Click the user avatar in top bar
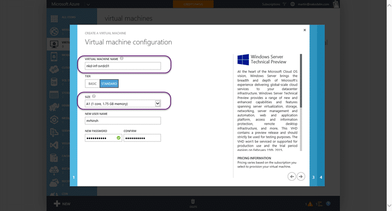The image size is (392, 211). tap(336, 4)
